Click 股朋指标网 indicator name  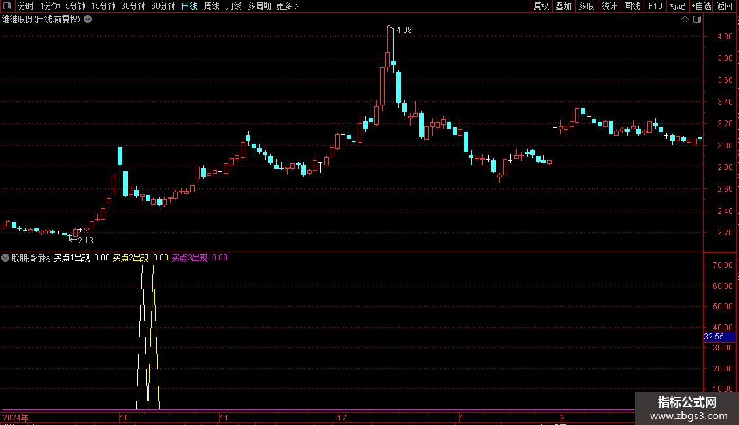(x=31, y=258)
